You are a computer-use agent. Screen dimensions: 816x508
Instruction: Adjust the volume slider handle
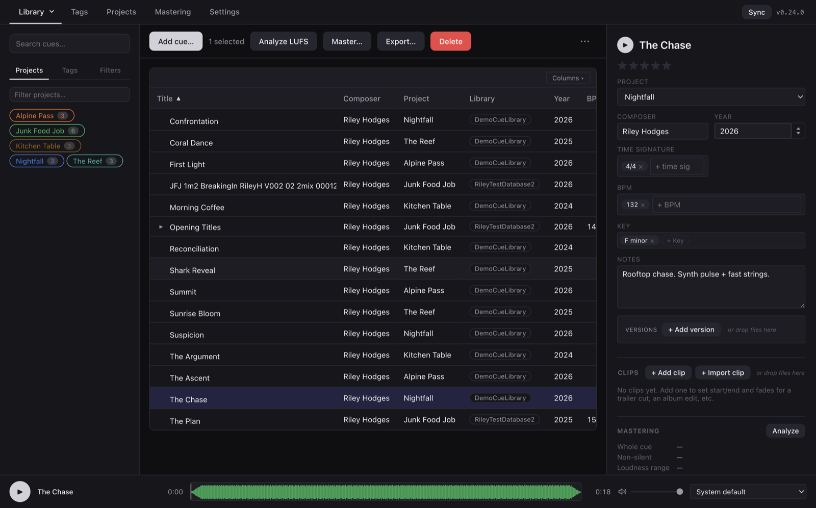(679, 492)
